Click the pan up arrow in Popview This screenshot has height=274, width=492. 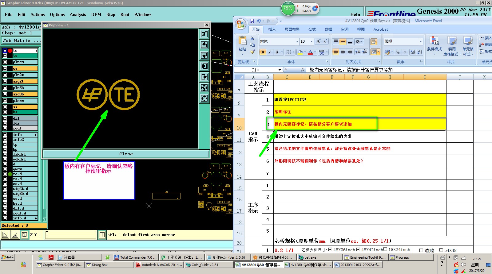point(204,44)
